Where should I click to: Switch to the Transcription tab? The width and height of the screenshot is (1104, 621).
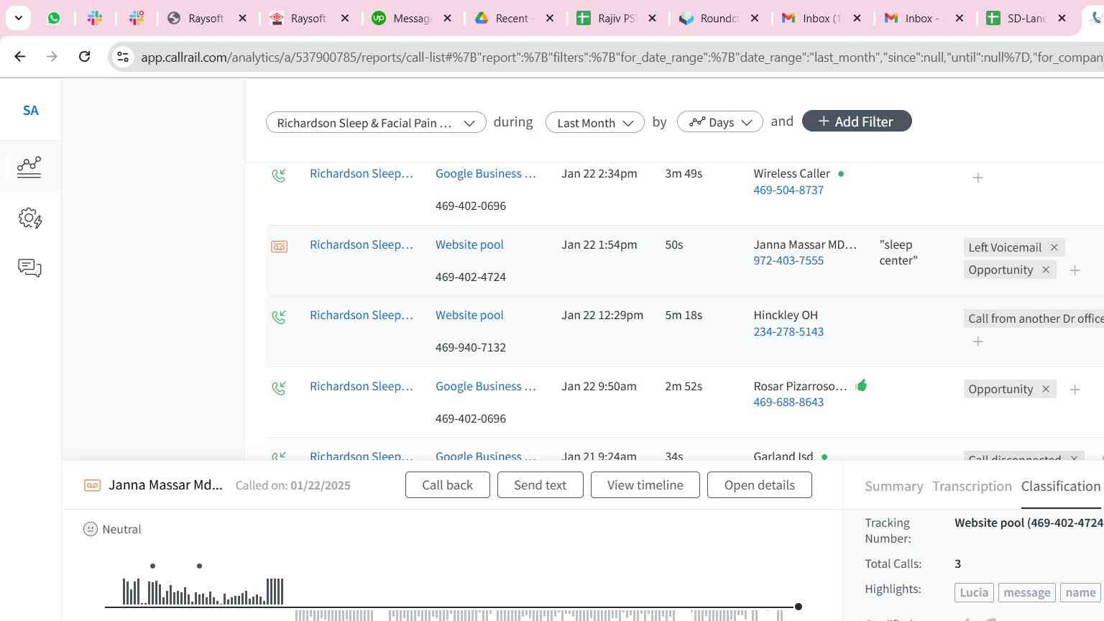[972, 486]
